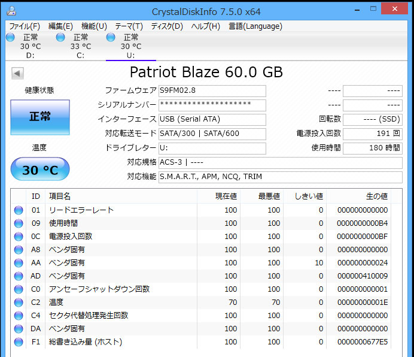Open the ヘルプ(H) menu
414x357 pixels.
click(x=205, y=26)
